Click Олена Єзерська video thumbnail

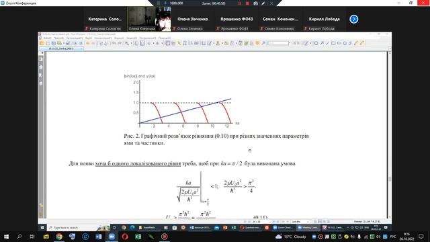(x=149, y=19)
